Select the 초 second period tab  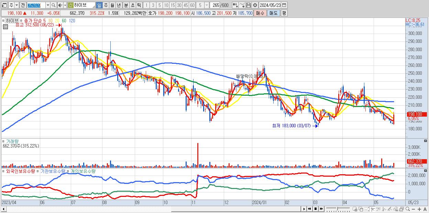click(132, 5)
